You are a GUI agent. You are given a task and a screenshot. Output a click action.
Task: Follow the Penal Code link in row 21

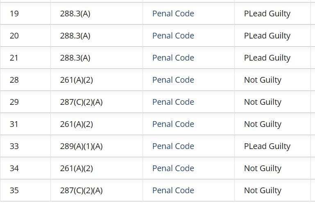173,58
